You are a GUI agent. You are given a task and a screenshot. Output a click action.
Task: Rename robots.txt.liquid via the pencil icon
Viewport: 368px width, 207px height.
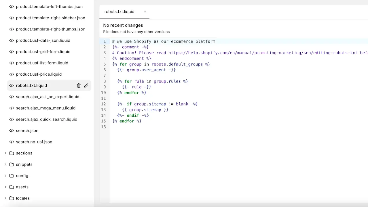click(x=86, y=85)
